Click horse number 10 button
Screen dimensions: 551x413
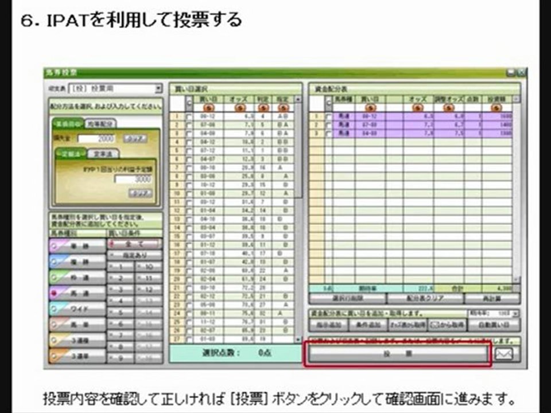pos(149,267)
